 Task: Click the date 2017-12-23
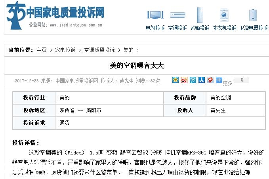27,81
